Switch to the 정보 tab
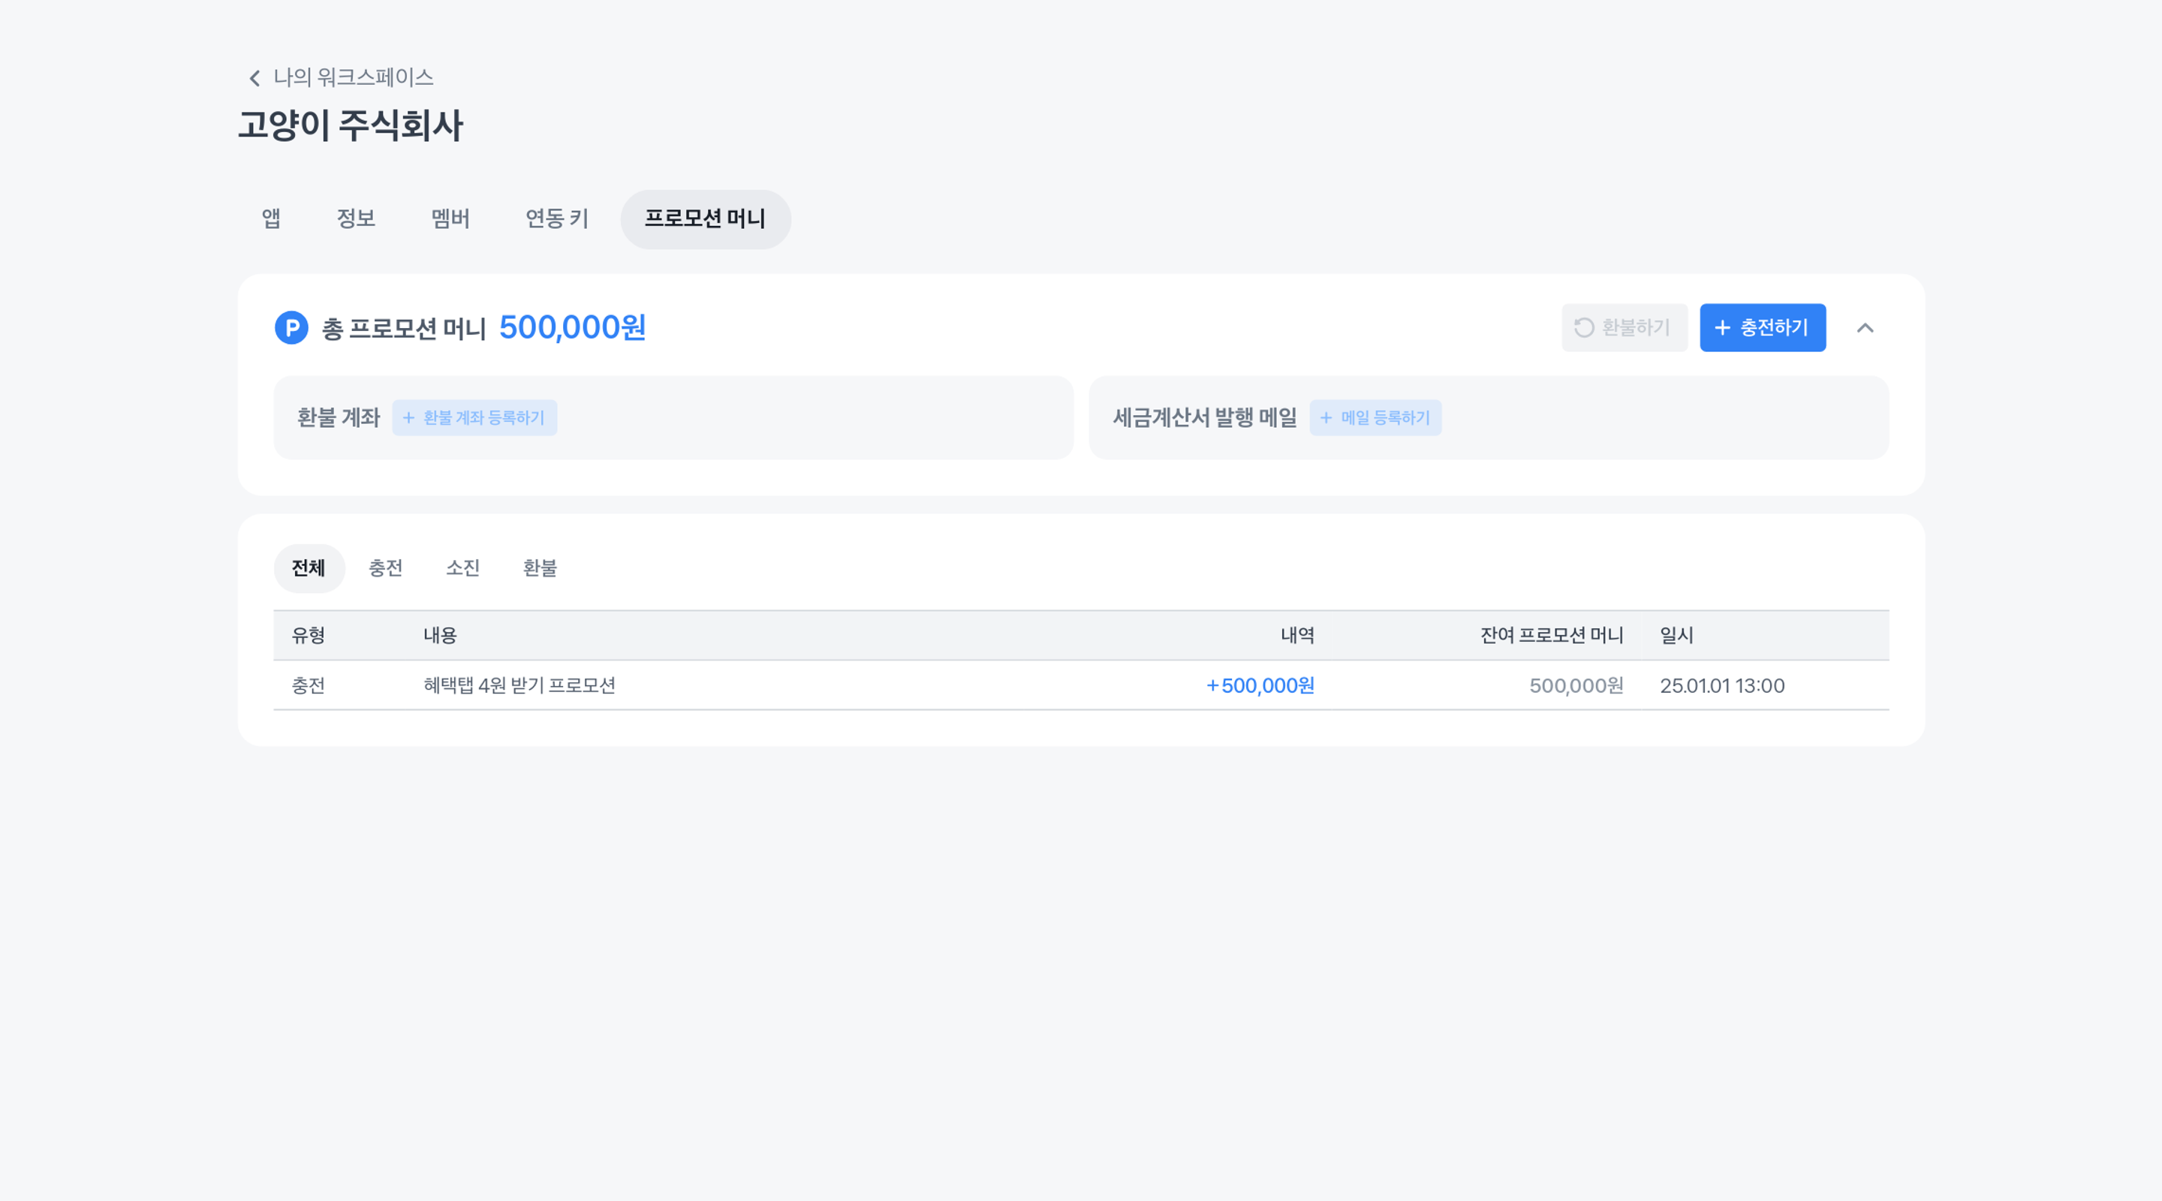The width and height of the screenshot is (2162, 1201). click(356, 219)
